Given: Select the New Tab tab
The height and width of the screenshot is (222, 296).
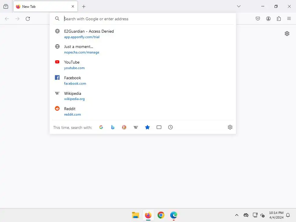Looking at the screenshot, I should (45, 6).
